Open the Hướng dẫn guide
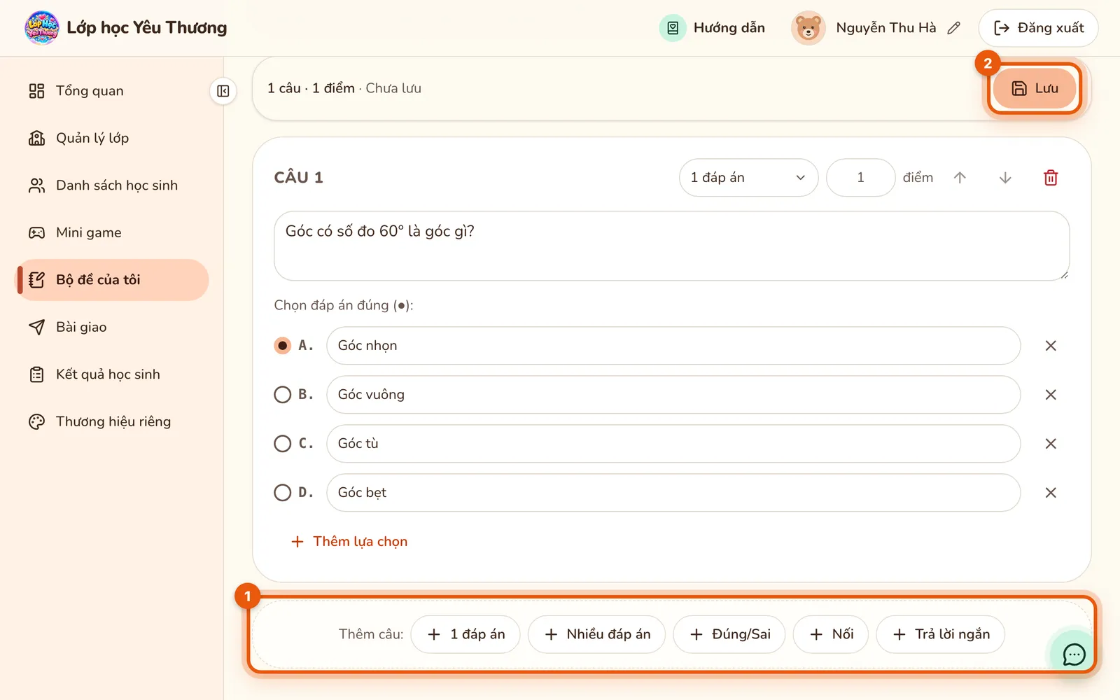 tap(712, 28)
